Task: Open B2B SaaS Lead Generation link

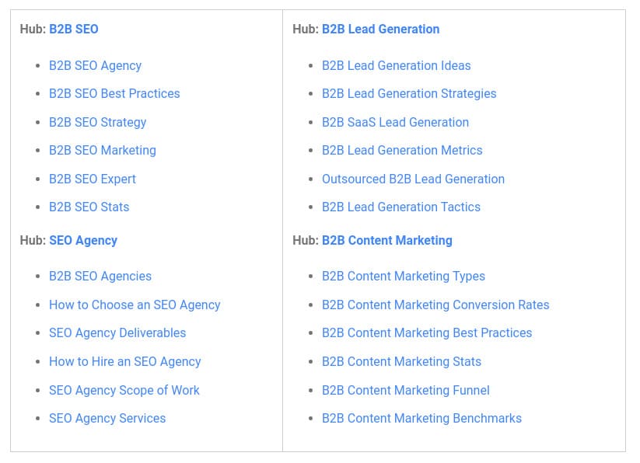Action: pos(395,122)
